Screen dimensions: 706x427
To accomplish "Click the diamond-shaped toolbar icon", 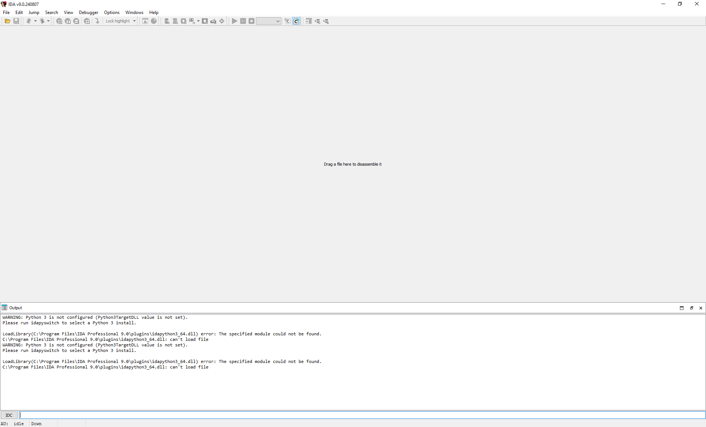I will [222, 21].
